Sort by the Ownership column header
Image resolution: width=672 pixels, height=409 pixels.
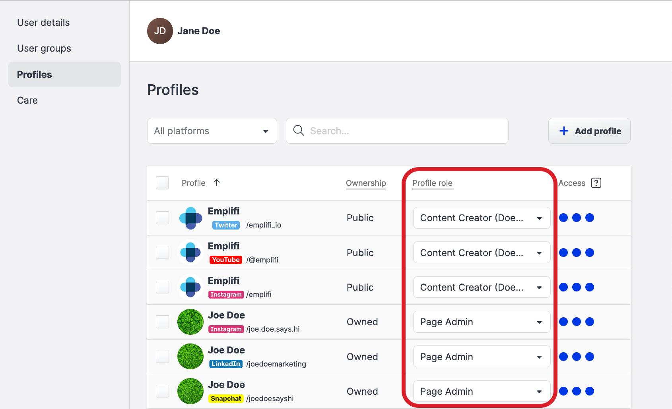tap(366, 183)
